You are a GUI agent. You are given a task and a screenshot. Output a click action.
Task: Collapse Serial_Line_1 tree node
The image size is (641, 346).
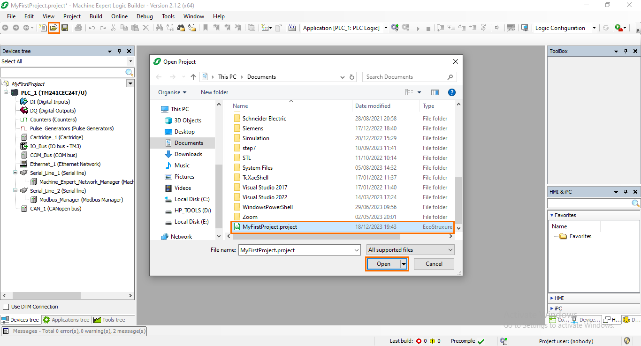[15, 173]
